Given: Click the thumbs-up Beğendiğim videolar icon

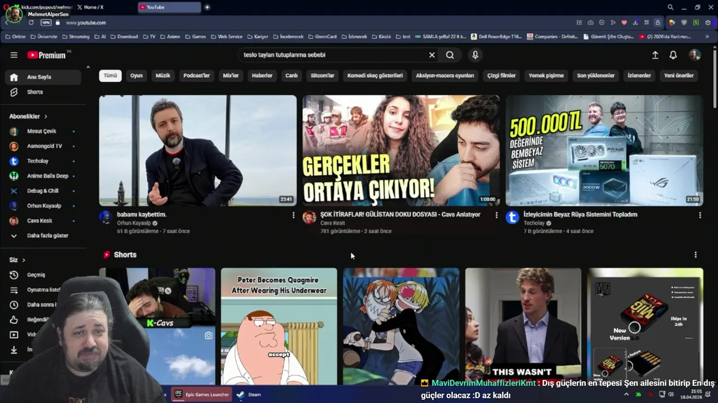Looking at the screenshot, I should coord(14,320).
